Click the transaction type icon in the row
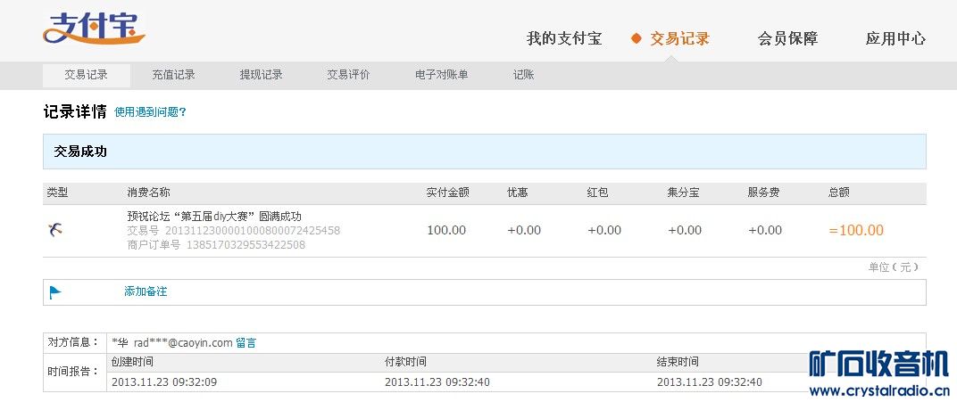 tap(55, 230)
